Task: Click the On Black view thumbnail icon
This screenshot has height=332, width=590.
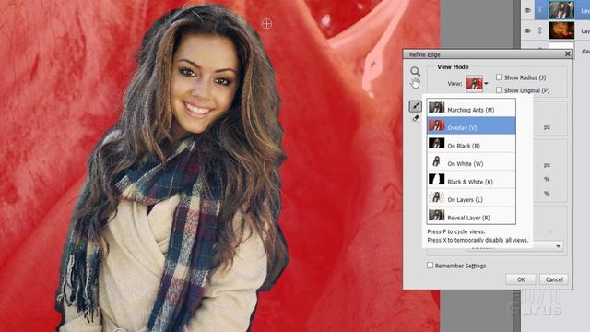Action: click(436, 144)
